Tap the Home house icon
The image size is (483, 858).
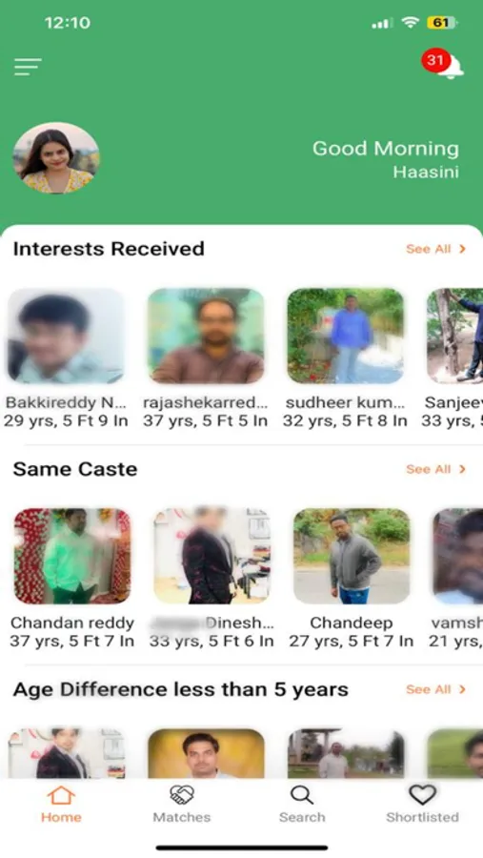click(x=61, y=794)
